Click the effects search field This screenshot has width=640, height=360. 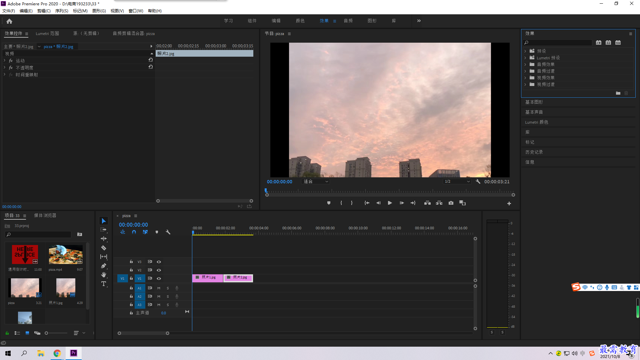(x=557, y=43)
